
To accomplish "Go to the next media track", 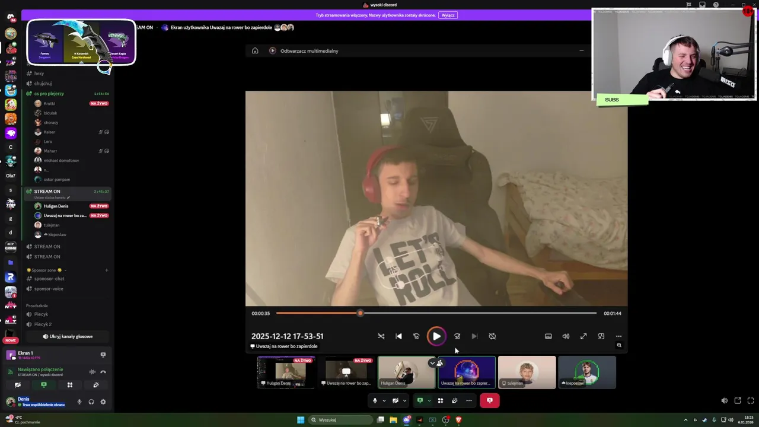I will (474, 336).
